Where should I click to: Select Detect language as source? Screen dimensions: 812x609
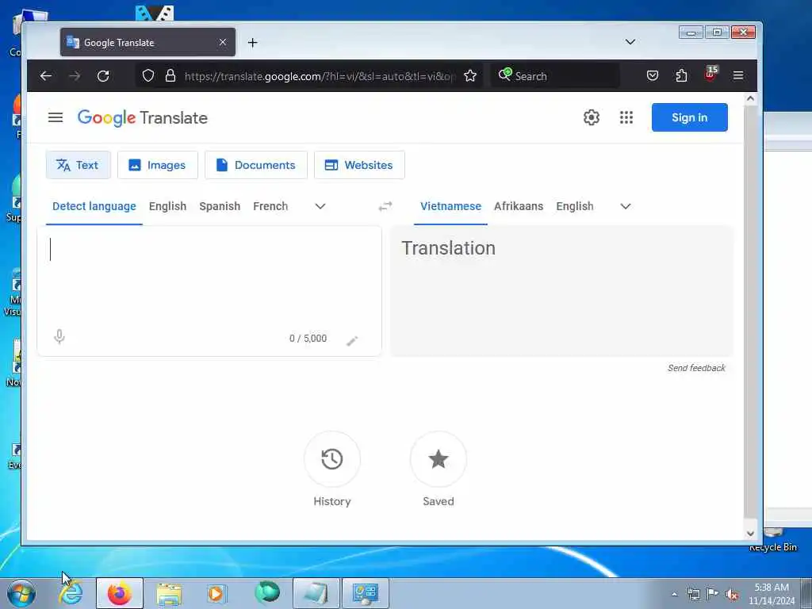94,206
